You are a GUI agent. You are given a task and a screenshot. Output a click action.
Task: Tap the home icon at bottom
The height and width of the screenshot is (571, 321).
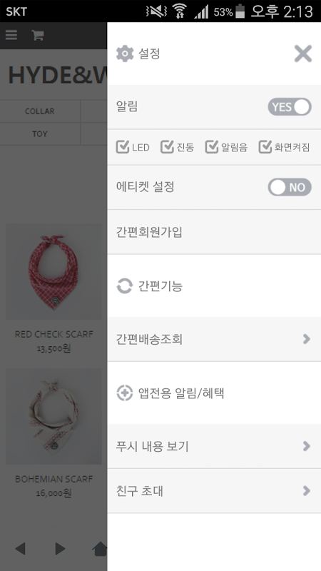pos(100,549)
